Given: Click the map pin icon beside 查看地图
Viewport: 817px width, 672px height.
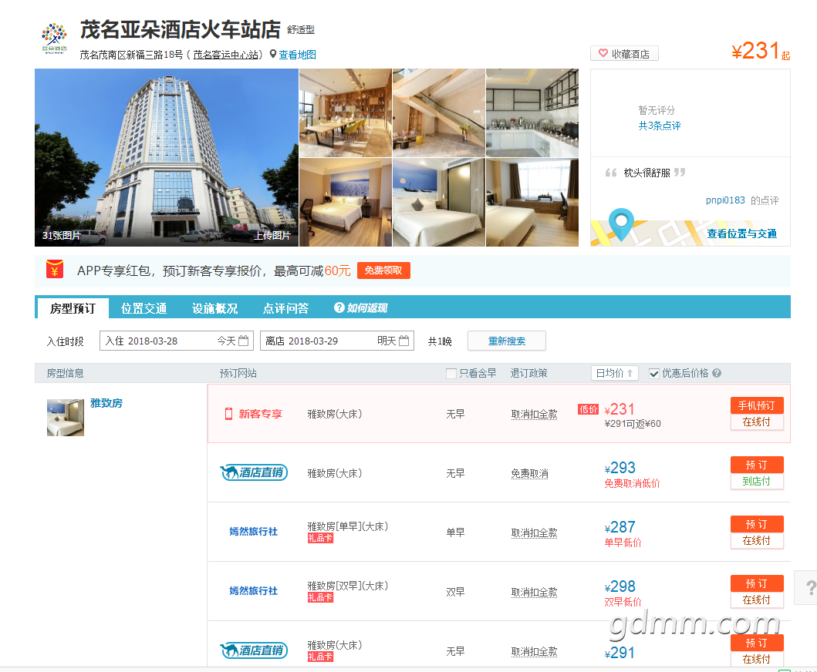Looking at the screenshot, I should click(x=272, y=54).
